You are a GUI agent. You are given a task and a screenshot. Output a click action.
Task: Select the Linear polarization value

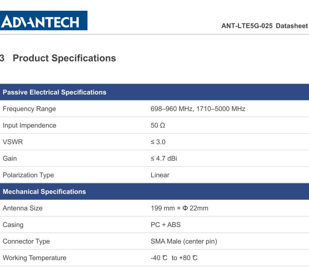(160, 175)
